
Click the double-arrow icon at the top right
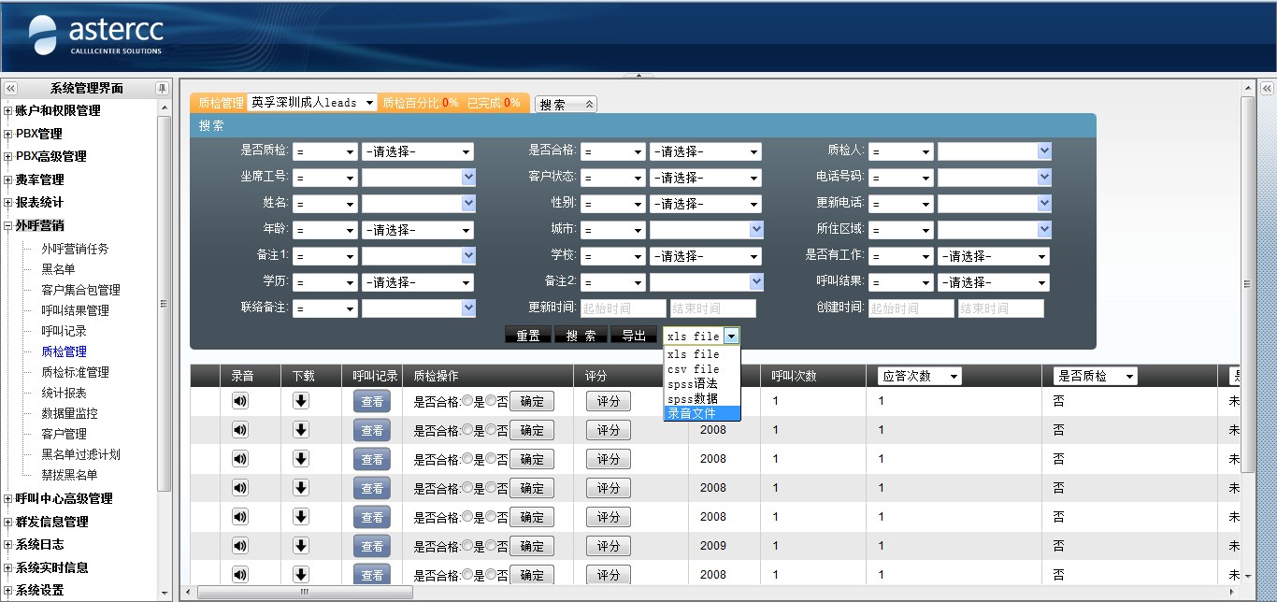coord(1267,88)
